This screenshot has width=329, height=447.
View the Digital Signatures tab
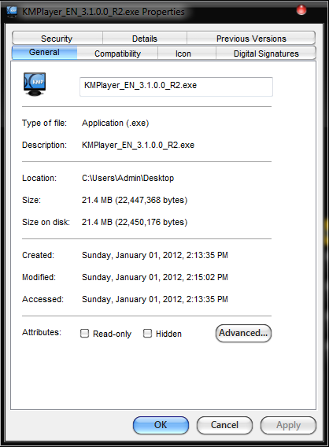(266, 54)
